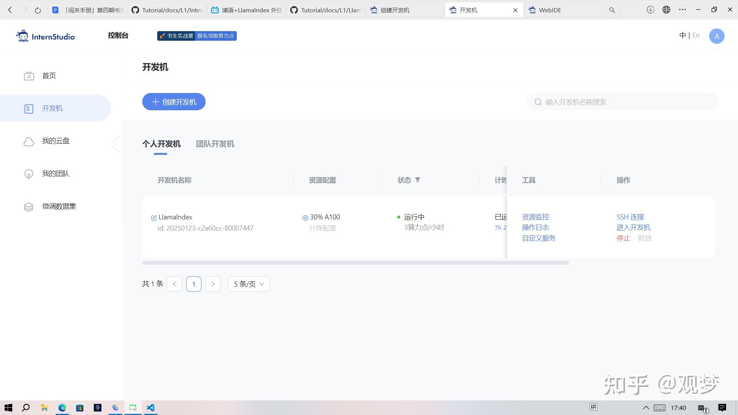Switch to 团队开发机 tab
The height and width of the screenshot is (415, 738).
[215, 144]
